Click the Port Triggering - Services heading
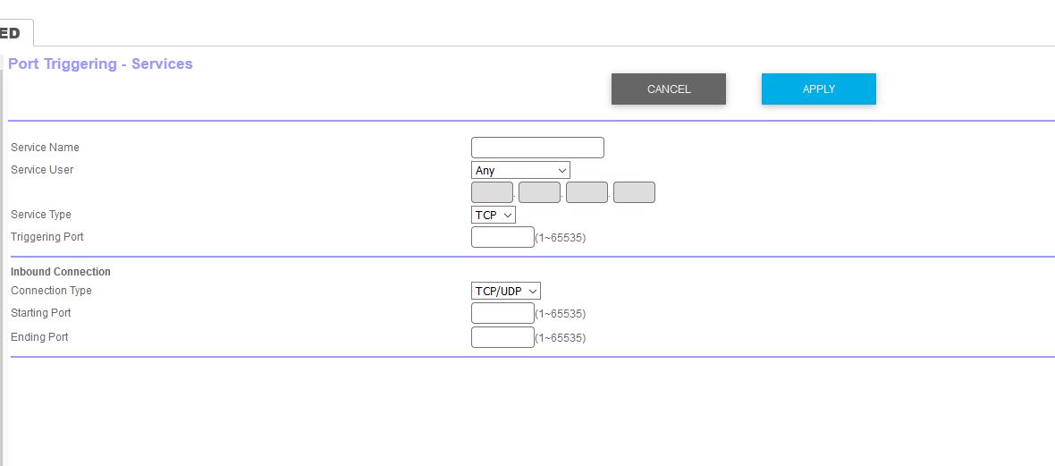1055x466 pixels. point(100,64)
